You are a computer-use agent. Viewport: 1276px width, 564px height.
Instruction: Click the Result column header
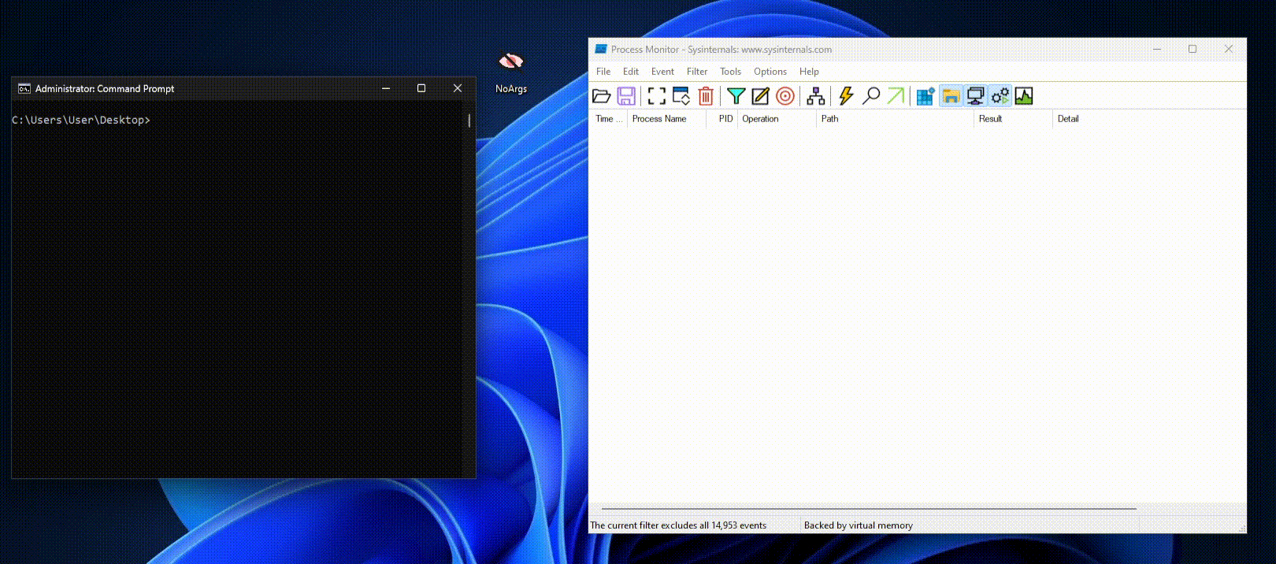pos(1013,119)
